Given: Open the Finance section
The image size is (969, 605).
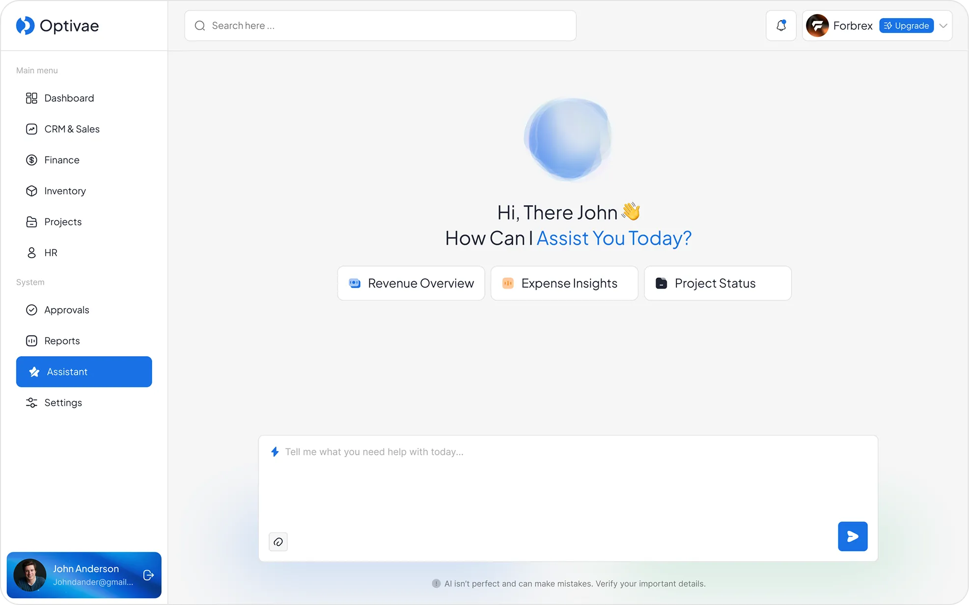Looking at the screenshot, I should 84,160.
